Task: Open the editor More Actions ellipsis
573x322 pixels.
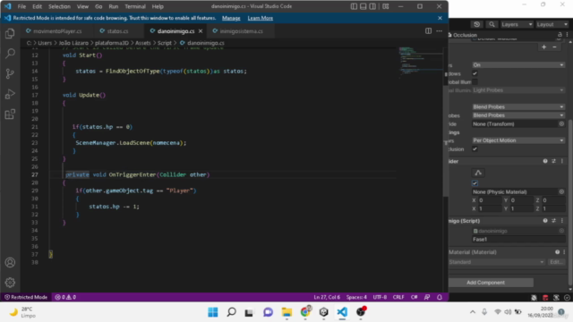Action: click(439, 31)
